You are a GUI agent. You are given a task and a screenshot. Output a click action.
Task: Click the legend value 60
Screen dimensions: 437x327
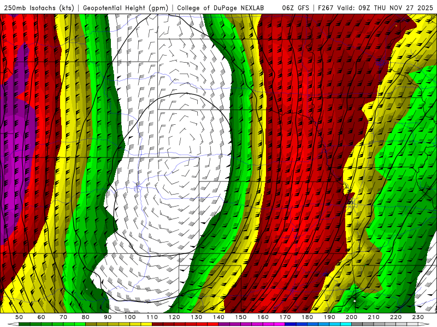click(x=42, y=317)
